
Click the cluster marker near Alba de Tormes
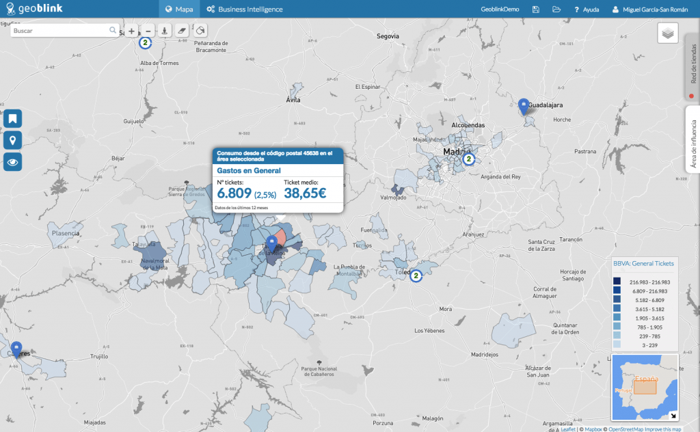145,43
